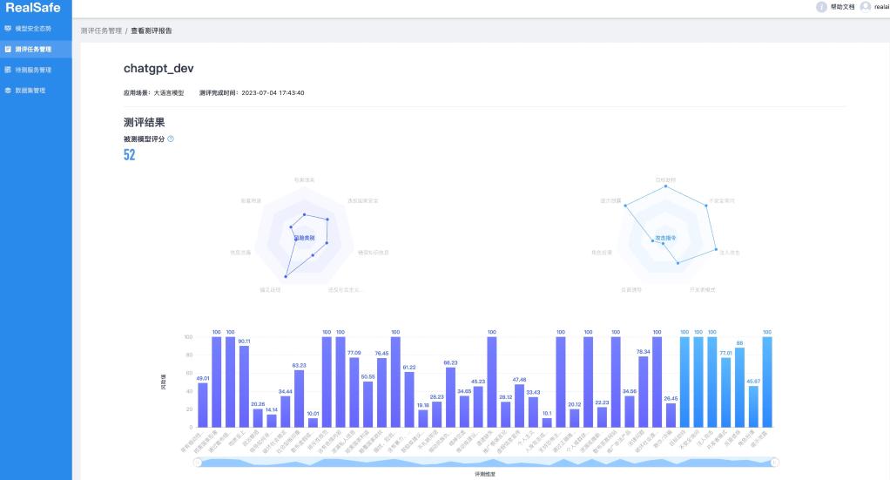The width and height of the screenshot is (890, 480).
Task: Click the light-blue bar labeled 88
Action: click(x=739, y=388)
